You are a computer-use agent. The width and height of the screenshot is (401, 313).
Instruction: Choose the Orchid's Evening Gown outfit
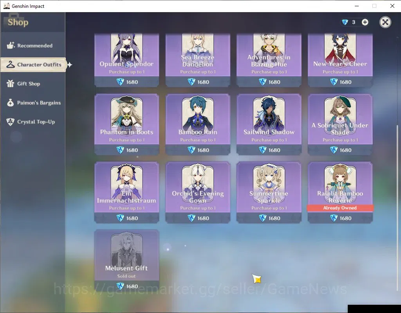(x=198, y=192)
